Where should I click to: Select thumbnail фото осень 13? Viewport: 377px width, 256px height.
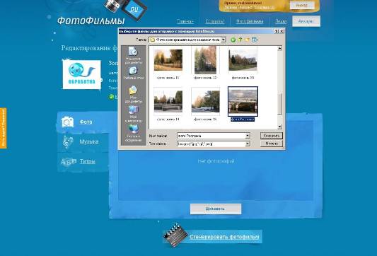pyautogui.click(x=243, y=60)
